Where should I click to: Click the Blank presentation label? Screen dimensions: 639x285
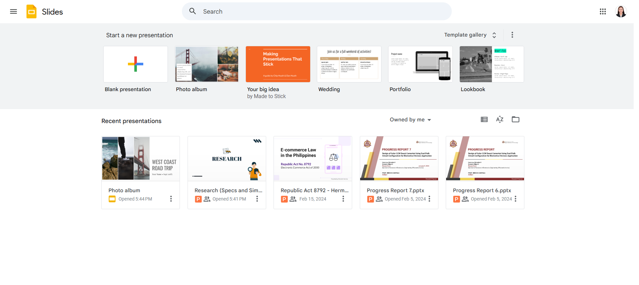(x=128, y=89)
